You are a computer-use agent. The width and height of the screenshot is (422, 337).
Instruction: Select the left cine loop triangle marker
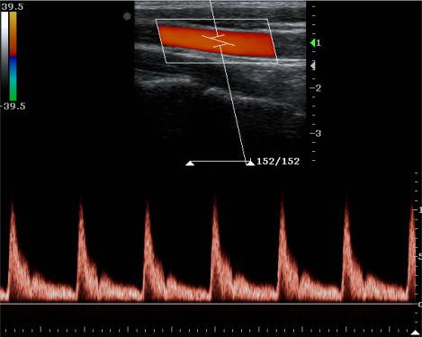[x=190, y=164]
